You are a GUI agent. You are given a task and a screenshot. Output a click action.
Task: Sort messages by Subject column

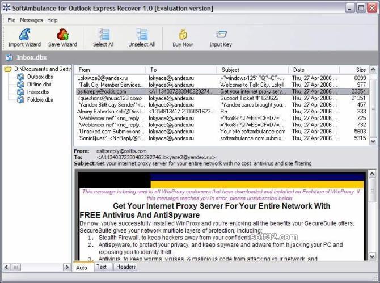click(252, 70)
